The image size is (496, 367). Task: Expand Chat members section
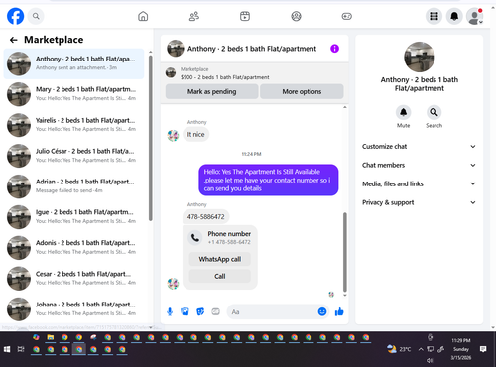pyautogui.click(x=419, y=165)
